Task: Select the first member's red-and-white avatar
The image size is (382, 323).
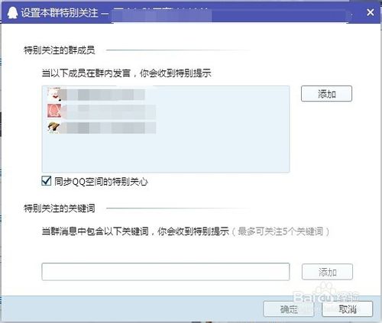Action: pyautogui.click(x=54, y=95)
